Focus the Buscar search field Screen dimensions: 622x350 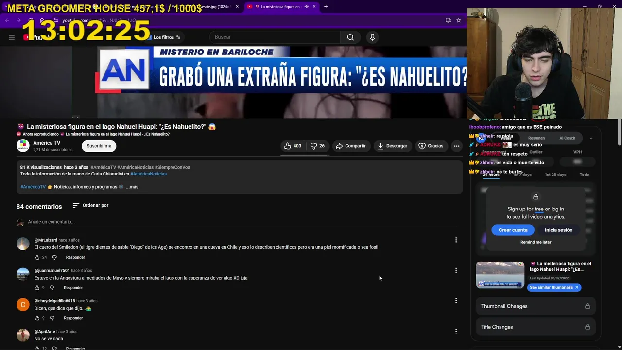[x=275, y=37]
